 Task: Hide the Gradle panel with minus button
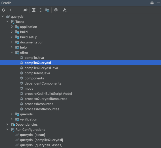tap(159, 3)
